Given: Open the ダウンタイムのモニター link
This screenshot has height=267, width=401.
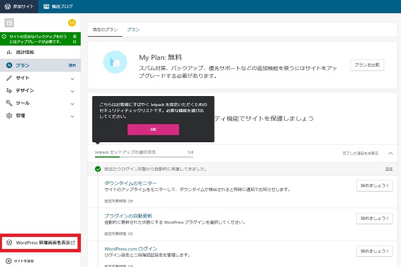Looking at the screenshot, I should click(130, 183).
